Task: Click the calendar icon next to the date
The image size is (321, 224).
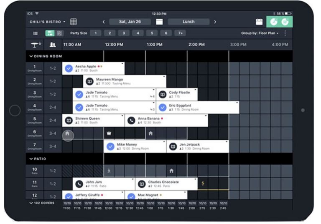Action: [159, 22]
